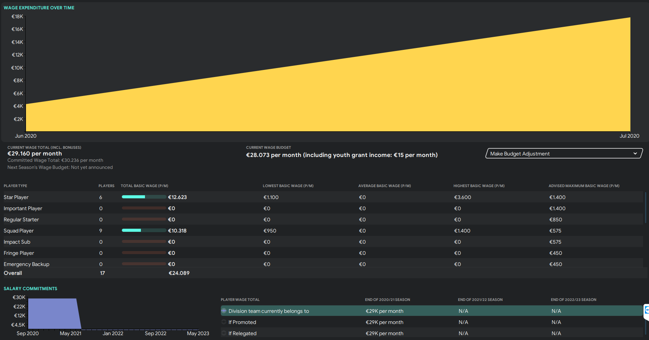Select the Squad Player row label
The height and width of the screenshot is (340, 649).
[19, 231]
